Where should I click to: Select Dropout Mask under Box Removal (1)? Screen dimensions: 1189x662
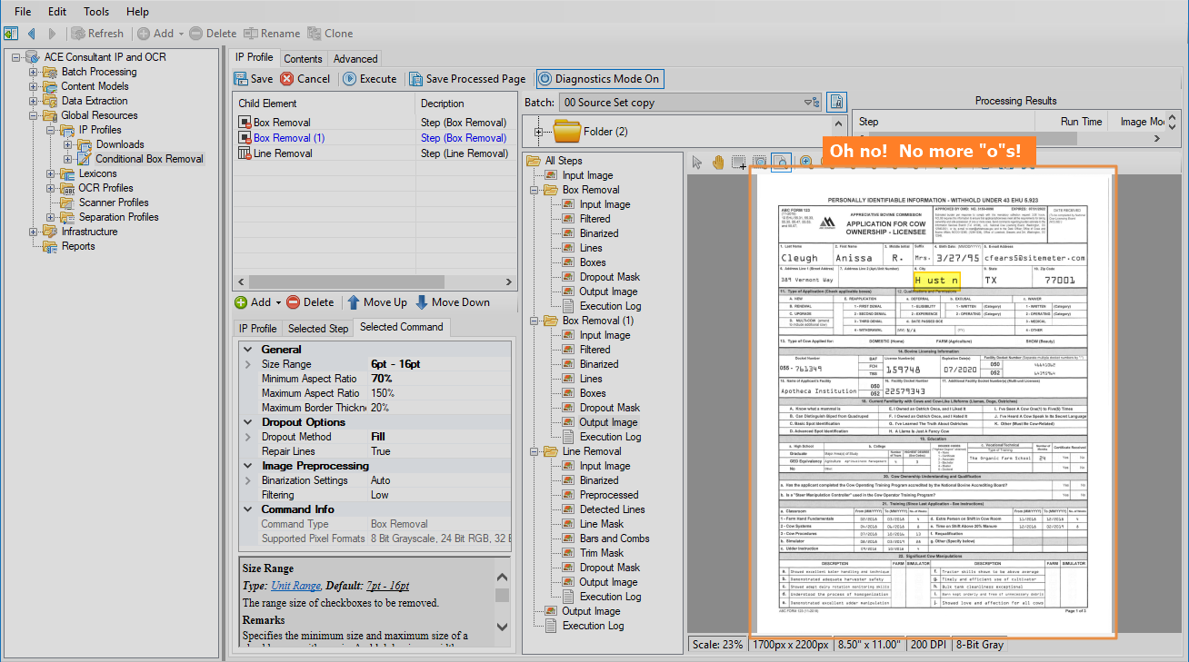[x=609, y=408]
